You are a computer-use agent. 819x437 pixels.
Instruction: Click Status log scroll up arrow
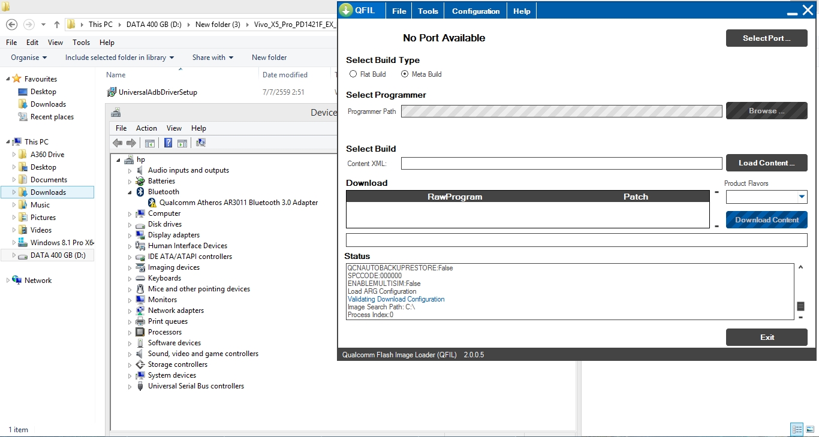(800, 267)
